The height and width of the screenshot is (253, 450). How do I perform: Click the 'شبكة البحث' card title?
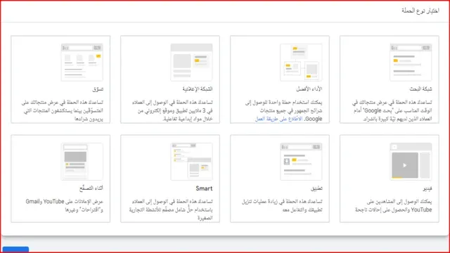pyautogui.click(x=420, y=89)
